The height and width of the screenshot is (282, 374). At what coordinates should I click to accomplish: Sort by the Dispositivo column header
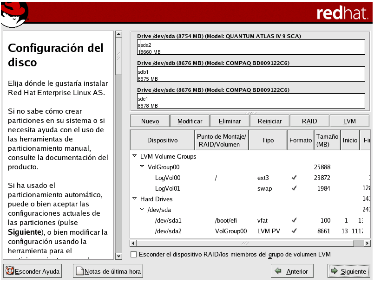click(162, 140)
